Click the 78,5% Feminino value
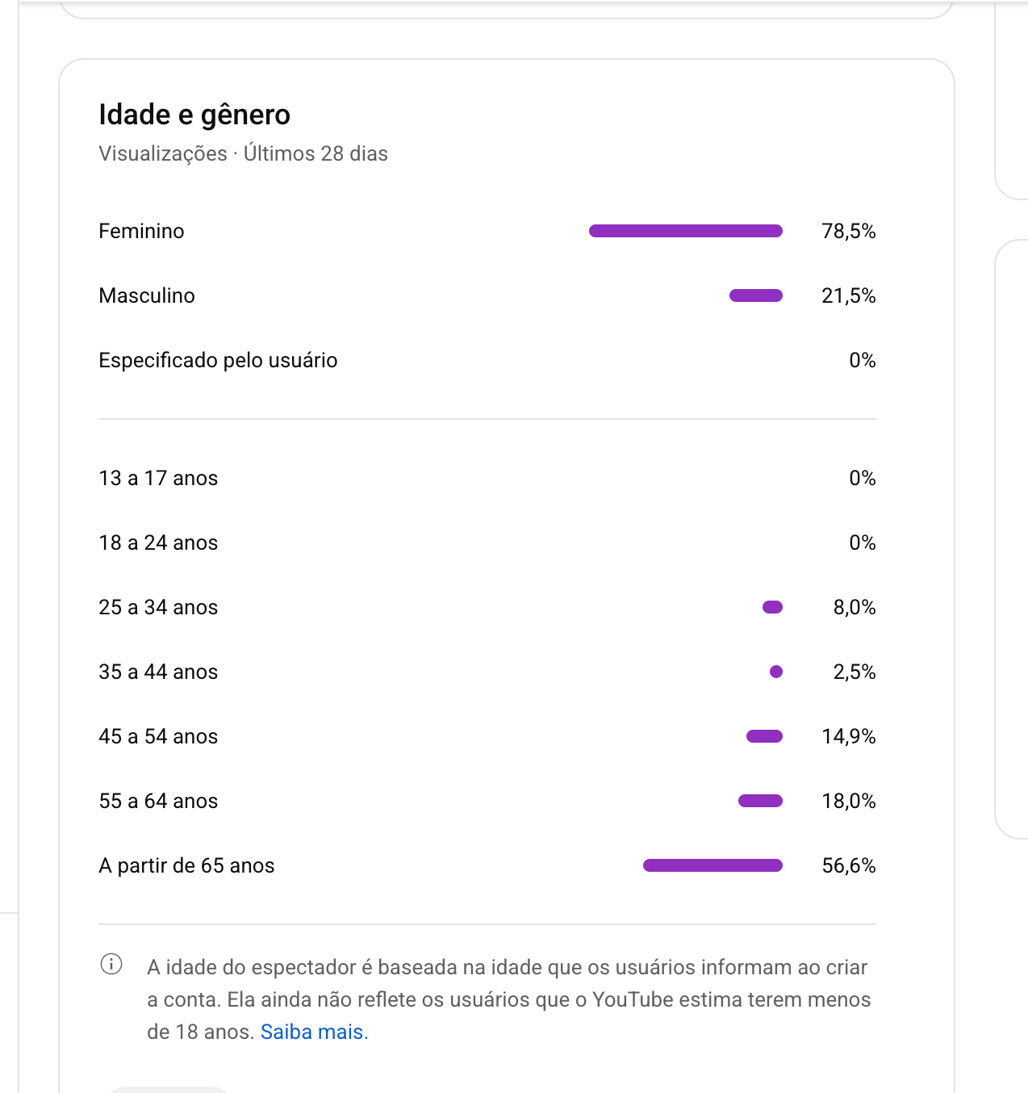The width and height of the screenshot is (1028, 1093). coord(848,231)
